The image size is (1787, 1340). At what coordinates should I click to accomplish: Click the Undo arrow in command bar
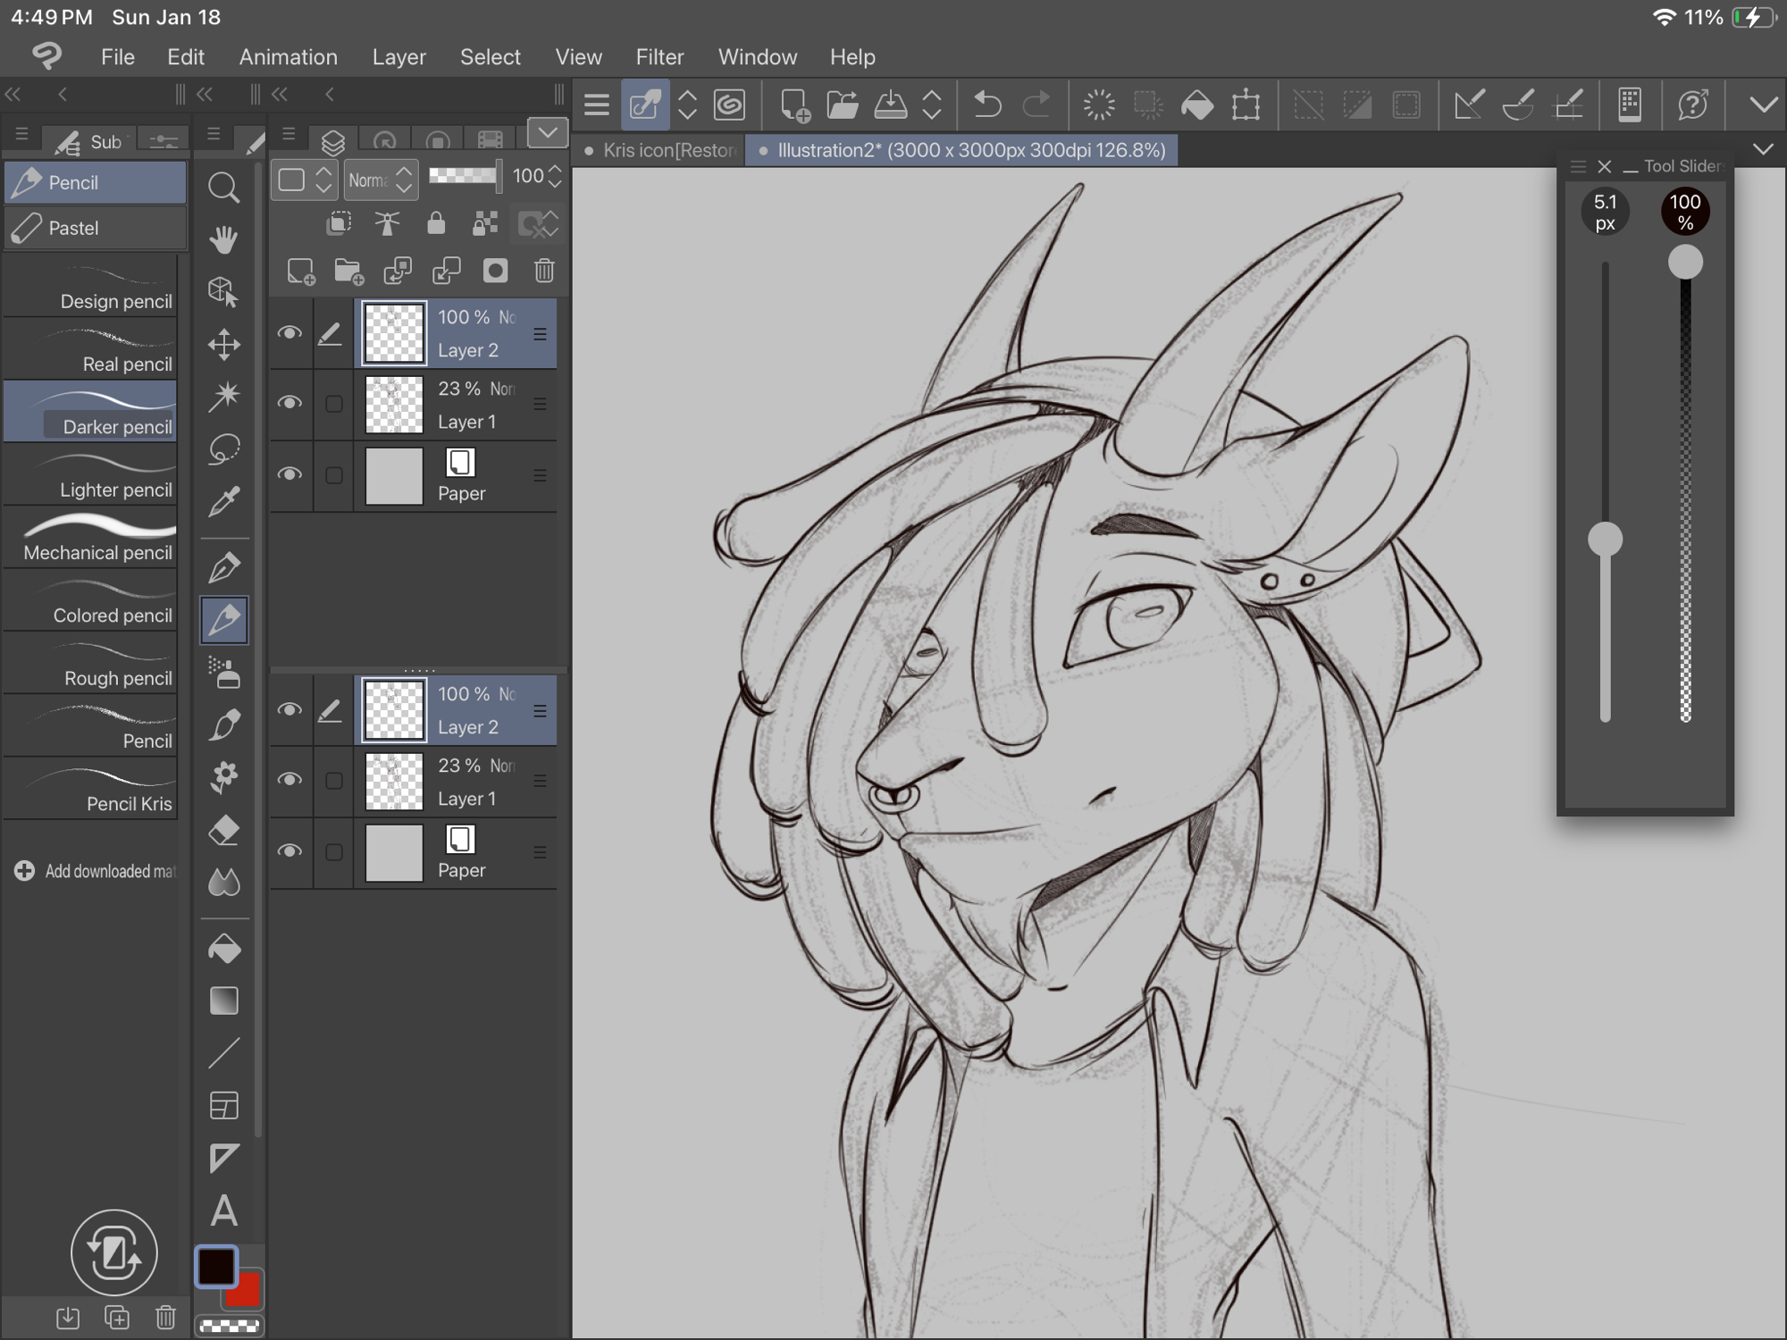point(987,105)
